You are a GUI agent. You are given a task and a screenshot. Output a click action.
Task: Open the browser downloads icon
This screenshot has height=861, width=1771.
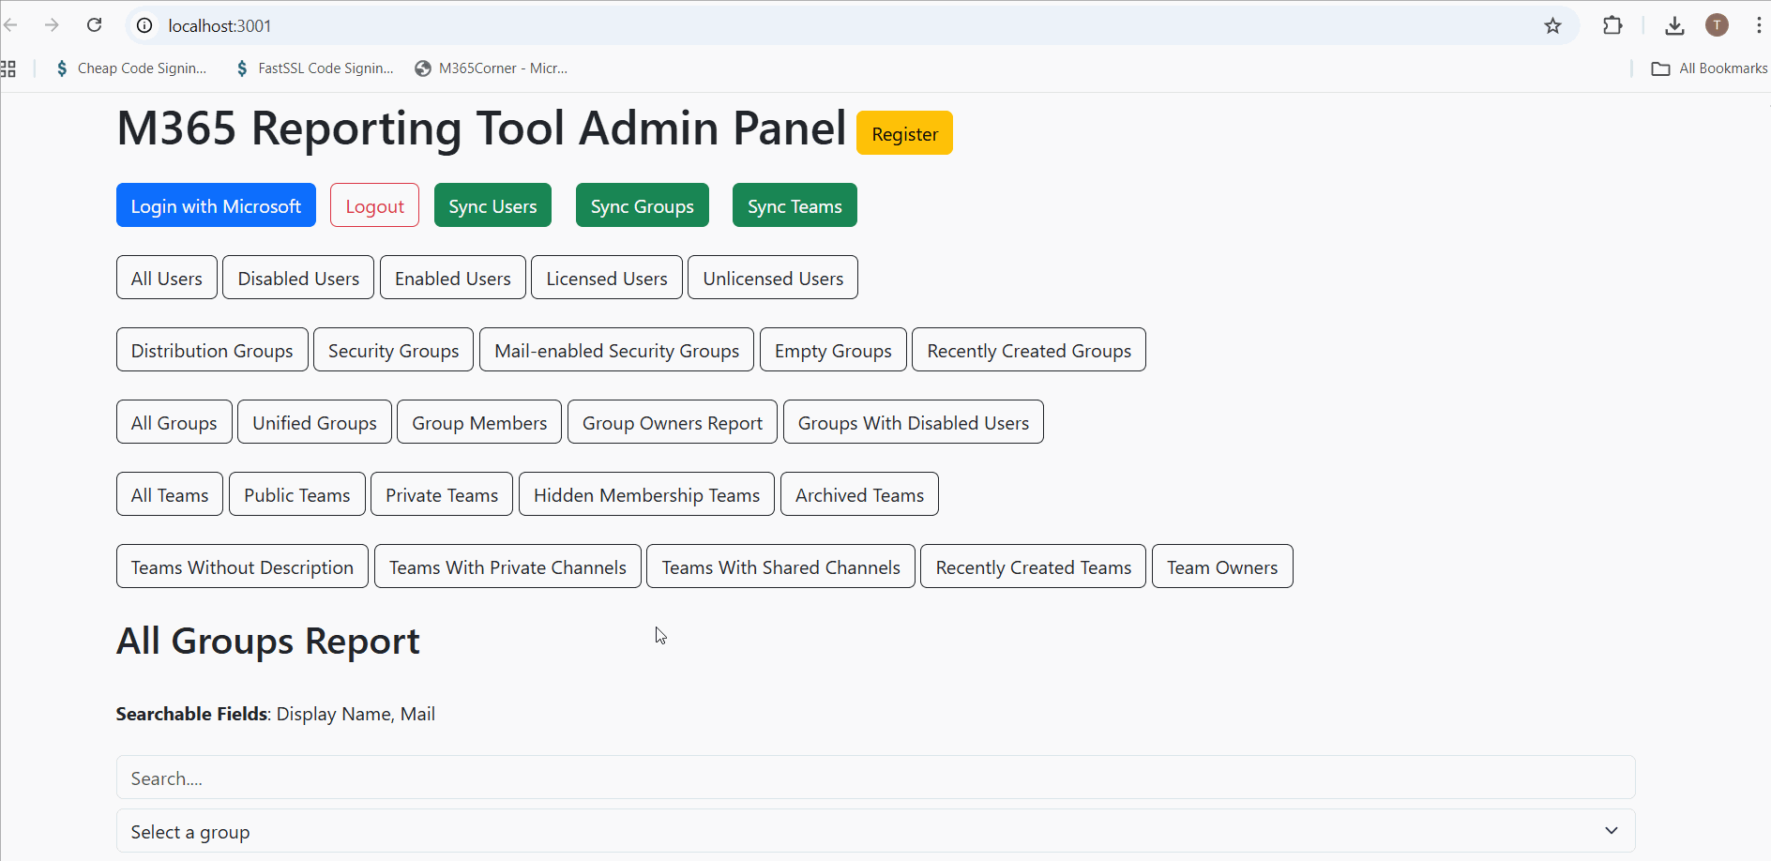point(1674,25)
